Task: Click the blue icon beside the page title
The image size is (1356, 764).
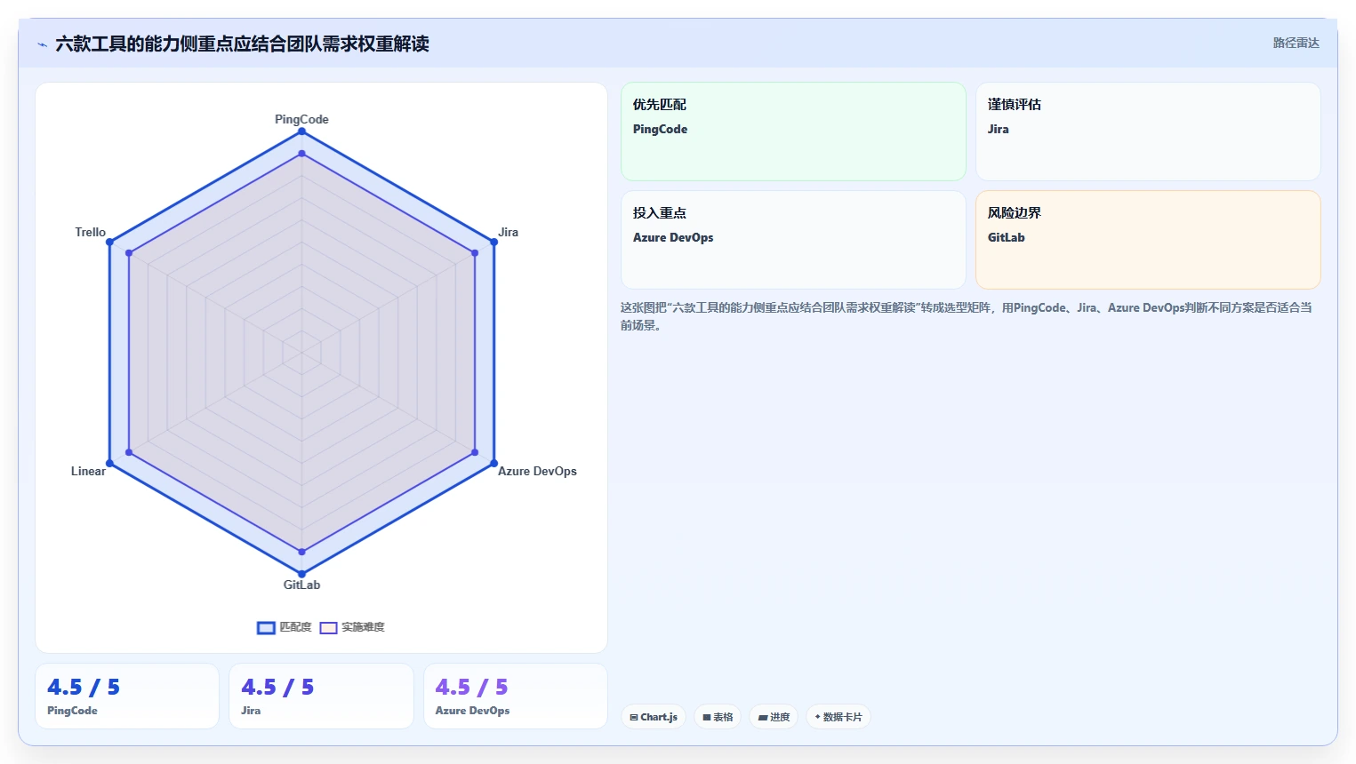Action: [42, 44]
